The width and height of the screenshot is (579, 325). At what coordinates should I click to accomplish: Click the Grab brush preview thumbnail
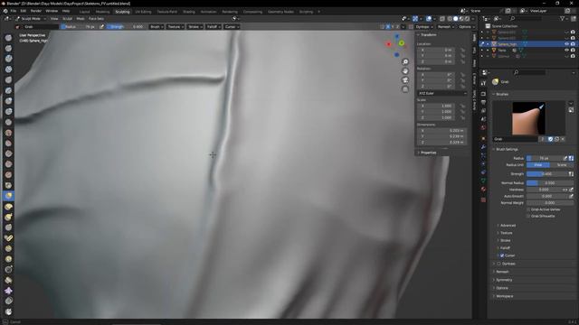pyautogui.click(x=528, y=118)
